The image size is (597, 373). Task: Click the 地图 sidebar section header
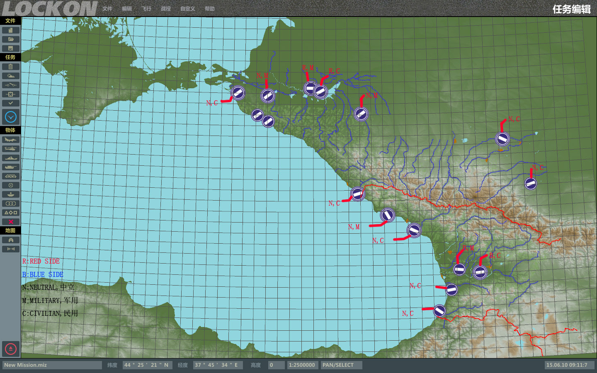10,230
